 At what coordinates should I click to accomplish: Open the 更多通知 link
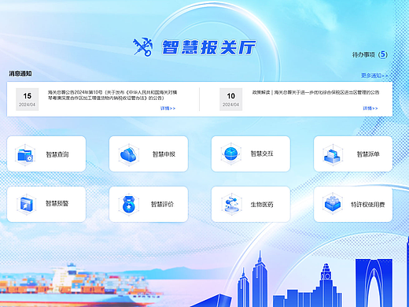tap(374, 76)
